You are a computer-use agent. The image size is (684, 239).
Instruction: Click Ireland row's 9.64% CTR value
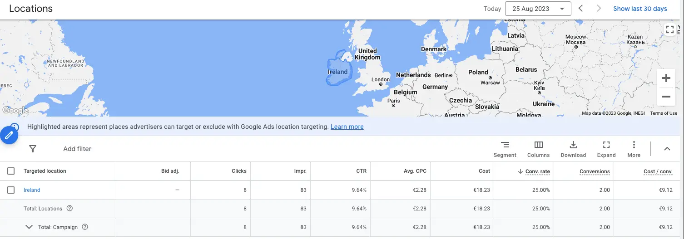359,190
